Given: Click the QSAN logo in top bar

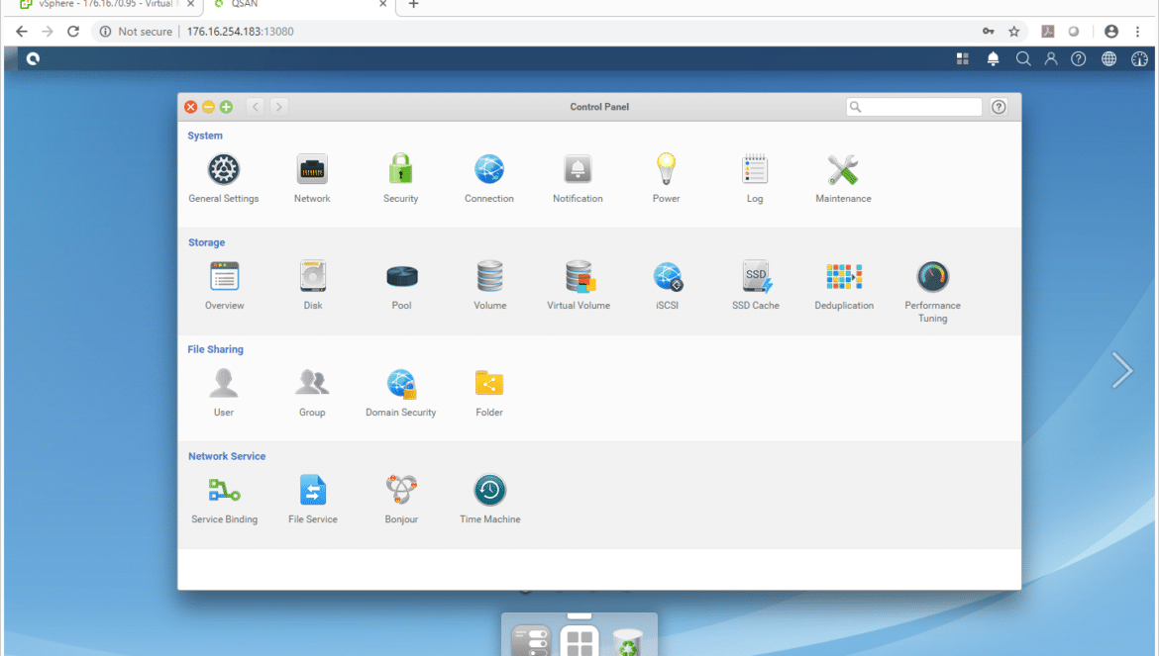Looking at the screenshot, I should (33, 59).
